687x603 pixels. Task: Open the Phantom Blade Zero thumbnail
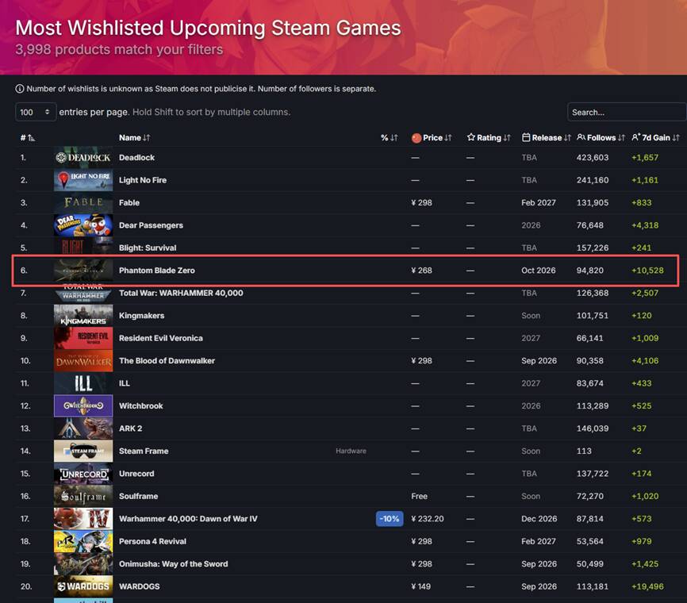83,271
